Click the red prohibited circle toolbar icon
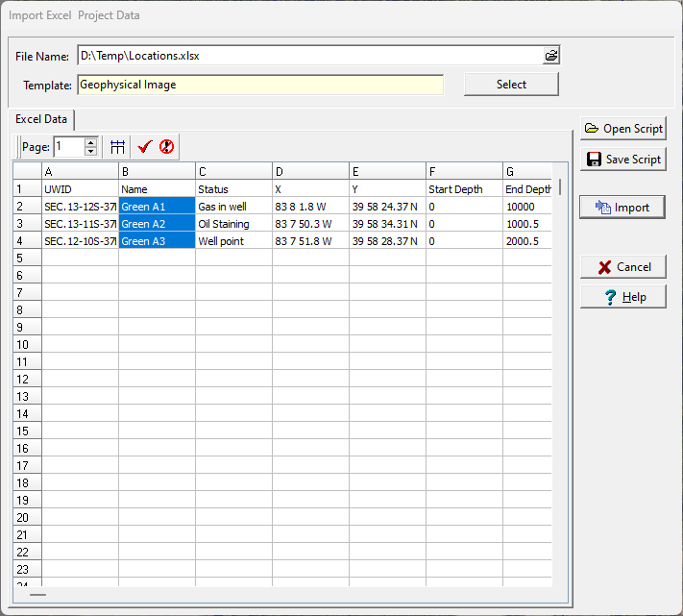This screenshot has height=616, width=683. click(166, 147)
